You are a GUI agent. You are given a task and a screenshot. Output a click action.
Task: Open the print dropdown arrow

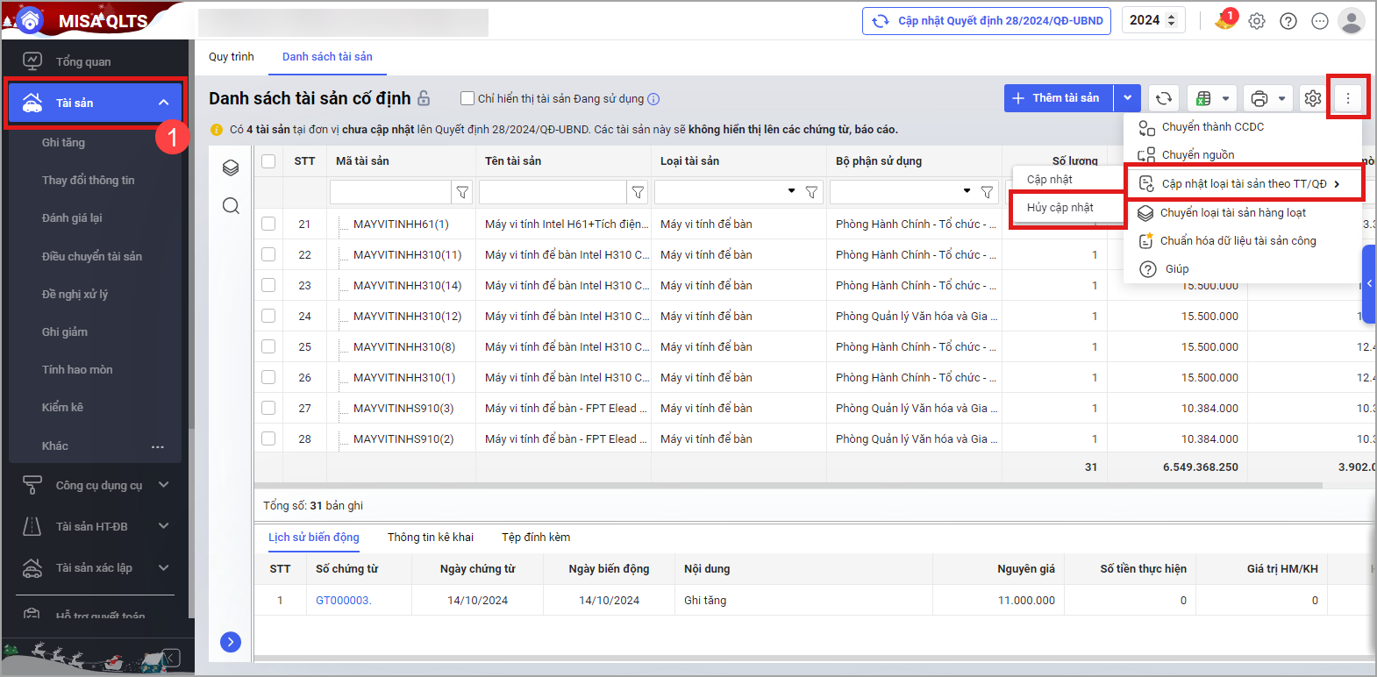1281,98
